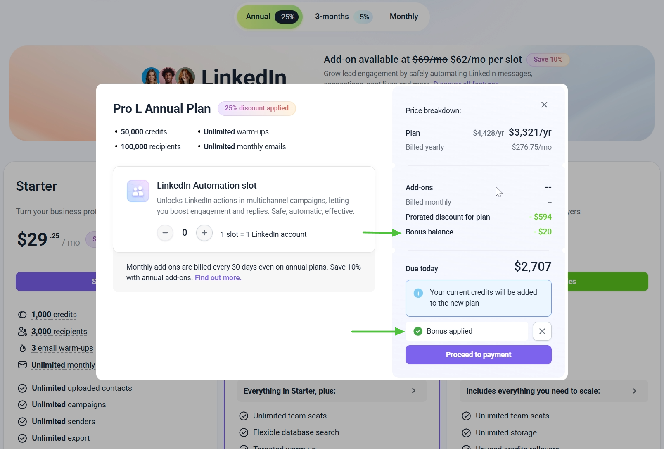The height and width of the screenshot is (449, 664).
Task: Click the $276.75/mo price text
Action: [532, 147]
